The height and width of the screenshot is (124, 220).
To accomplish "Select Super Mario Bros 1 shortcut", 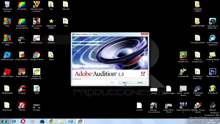I will pos(183,107).
